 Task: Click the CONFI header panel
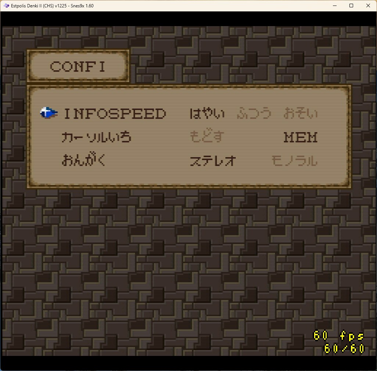pyautogui.click(x=78, y=66)
